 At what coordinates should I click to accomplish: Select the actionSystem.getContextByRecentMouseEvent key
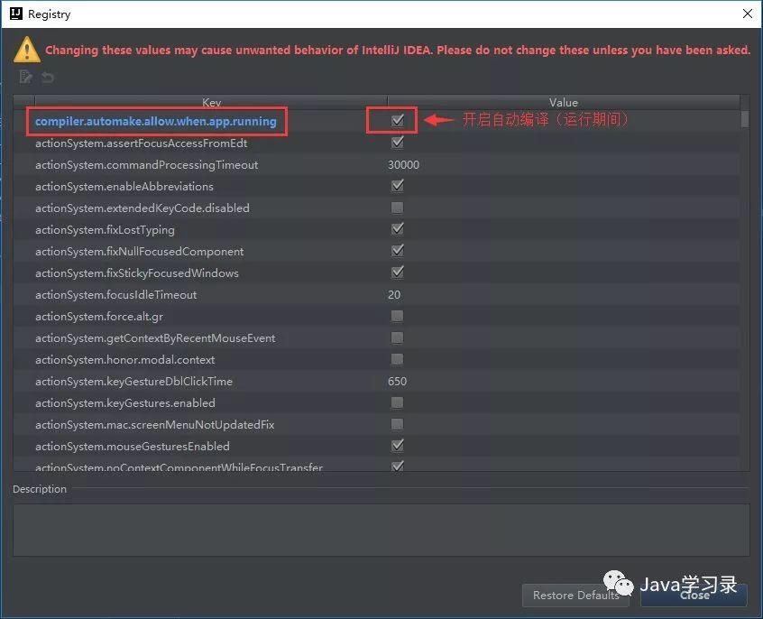tap(155, 338)
